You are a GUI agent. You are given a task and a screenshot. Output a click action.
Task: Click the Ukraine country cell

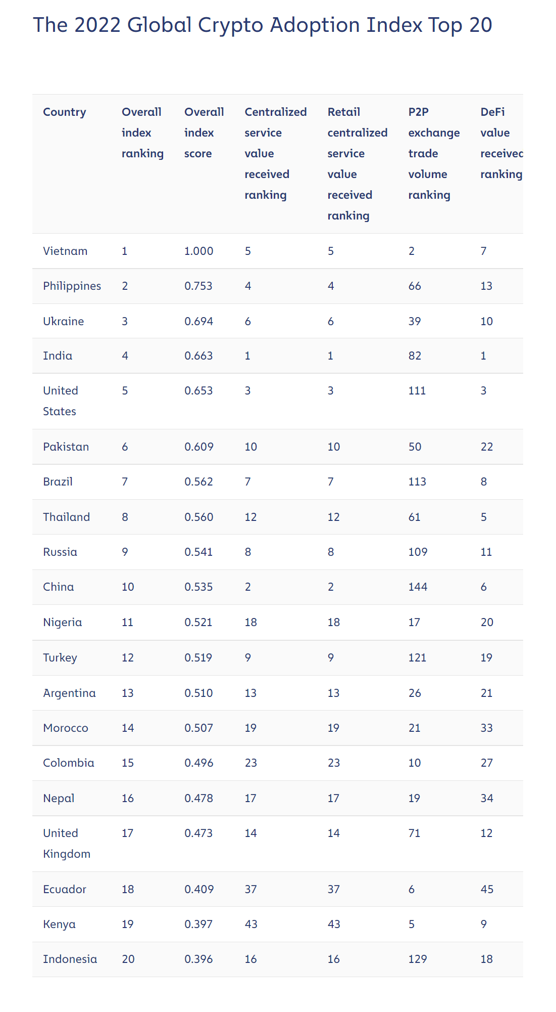(63, 322)
